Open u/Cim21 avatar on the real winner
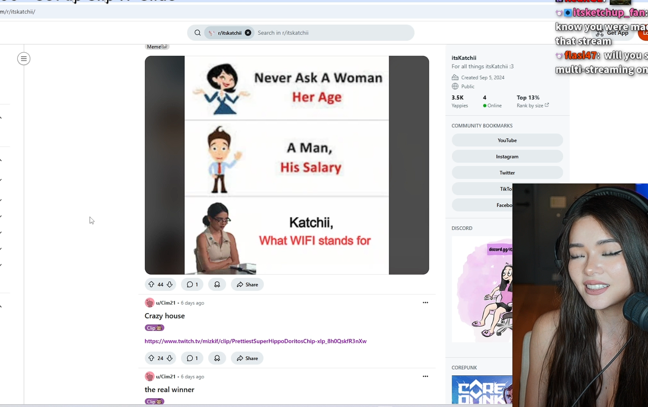Screen dimensions: 648x407 pos(149,377)
